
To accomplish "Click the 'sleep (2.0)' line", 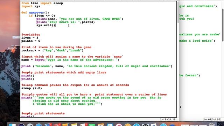I will click(x=31, y=88).
